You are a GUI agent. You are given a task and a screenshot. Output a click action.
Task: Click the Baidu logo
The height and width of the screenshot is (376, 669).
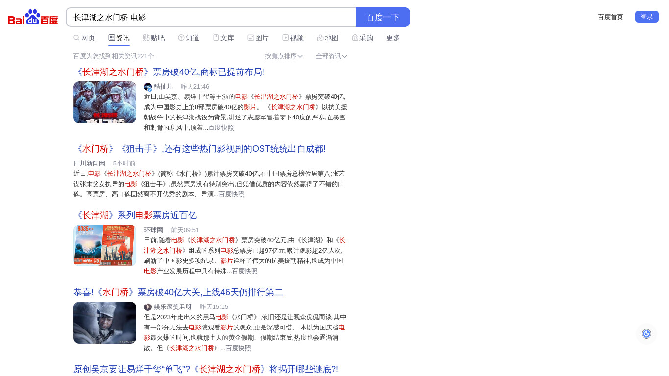click(33, 17)
